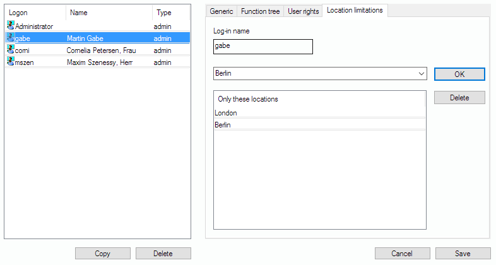
Task: Open the Function tree tab
Action: click(260, 11)
